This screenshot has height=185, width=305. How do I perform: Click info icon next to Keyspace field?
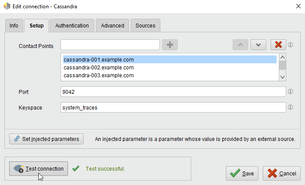(x=290, y=107)
